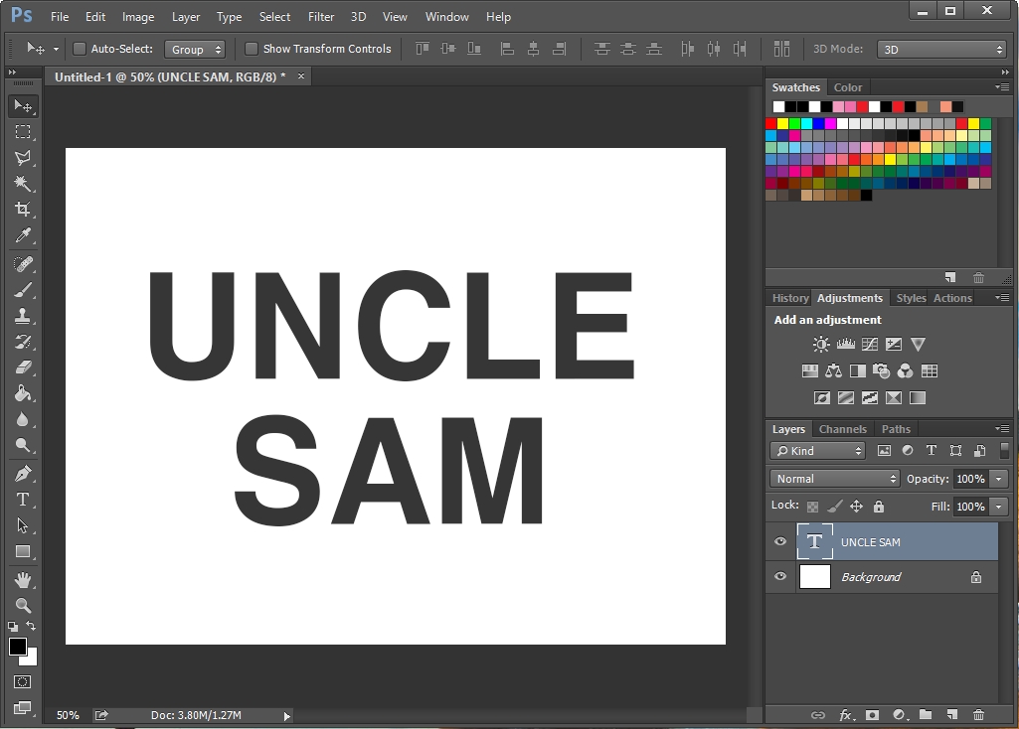Enable the Auto-Select checkbox

tap(80, 49)
